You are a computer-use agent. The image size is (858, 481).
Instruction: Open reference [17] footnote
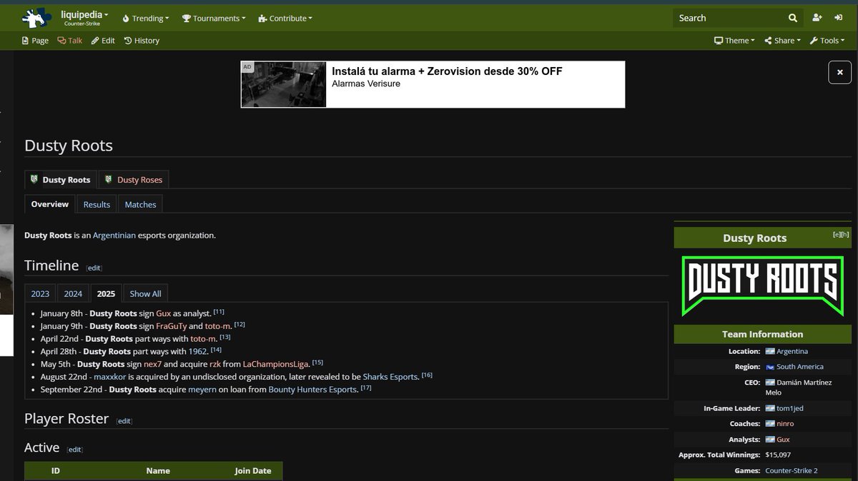[366, 388]
